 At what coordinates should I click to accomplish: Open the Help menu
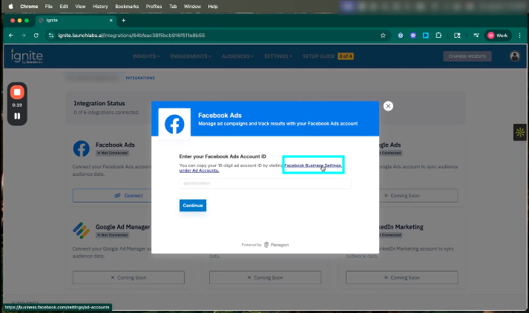pyautogui.click(x=213, y=7)
